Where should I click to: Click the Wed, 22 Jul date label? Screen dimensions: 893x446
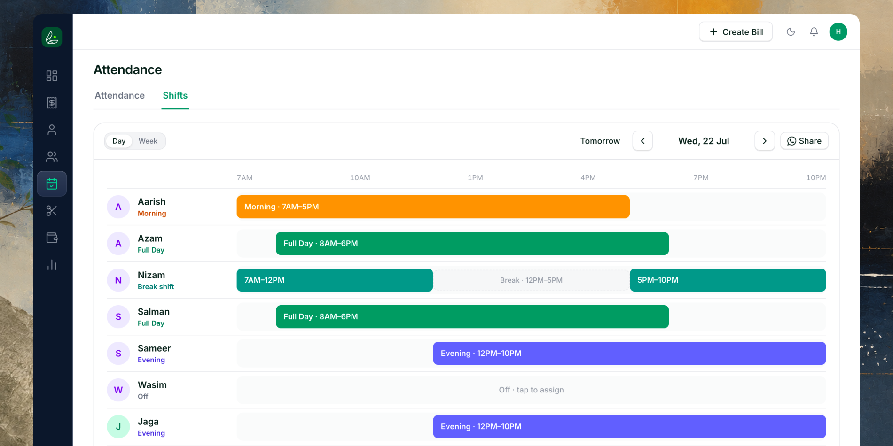704,141
